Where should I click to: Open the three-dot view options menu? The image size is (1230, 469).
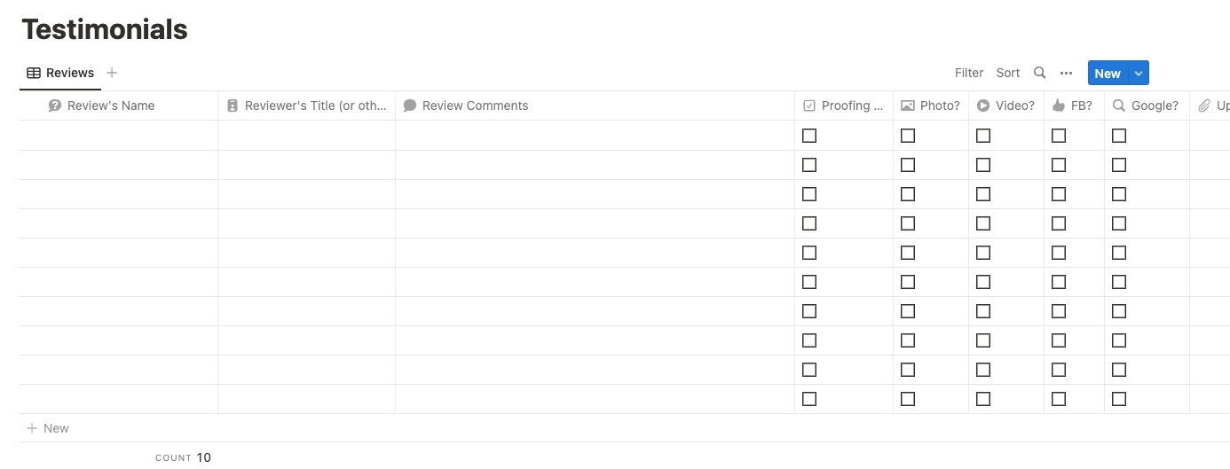[x=1066, y=73]
